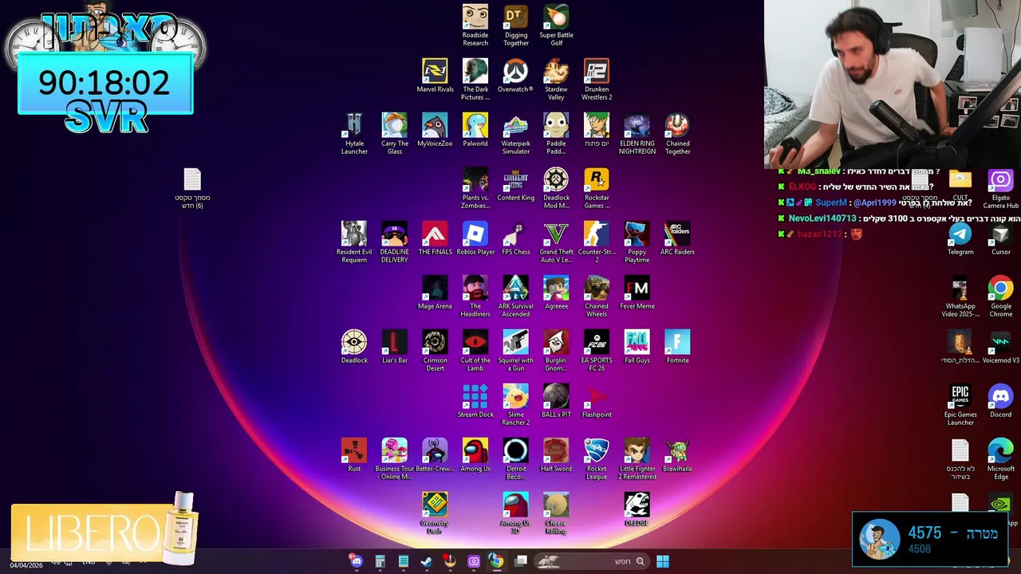
Task: Select the Resident Evil Requiem icon
Action: click(354, 242)
